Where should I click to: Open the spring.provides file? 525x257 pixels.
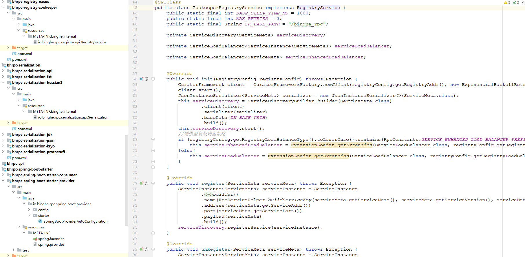51,245
